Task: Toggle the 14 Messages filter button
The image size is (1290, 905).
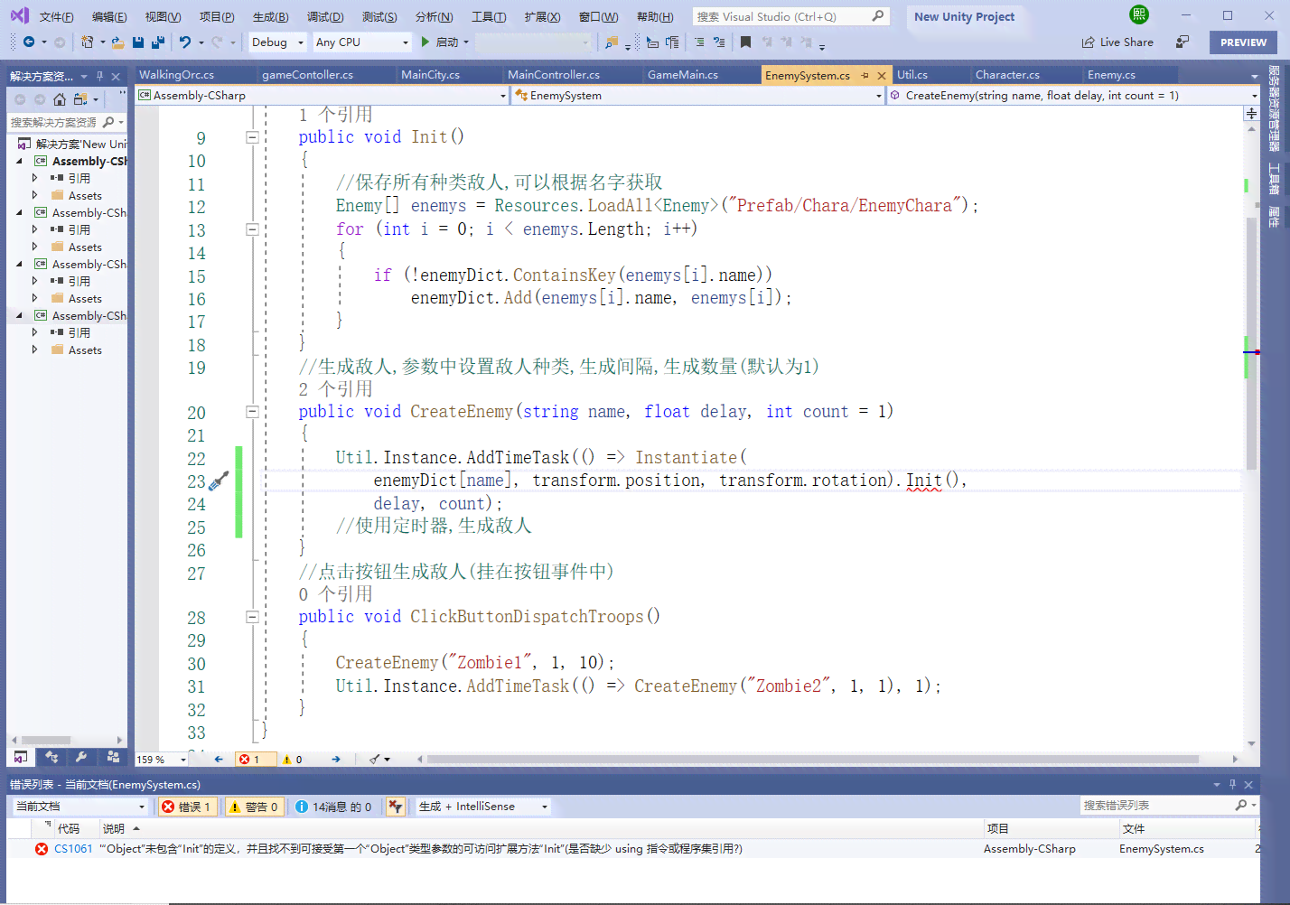Action: [x=333, y=807]
